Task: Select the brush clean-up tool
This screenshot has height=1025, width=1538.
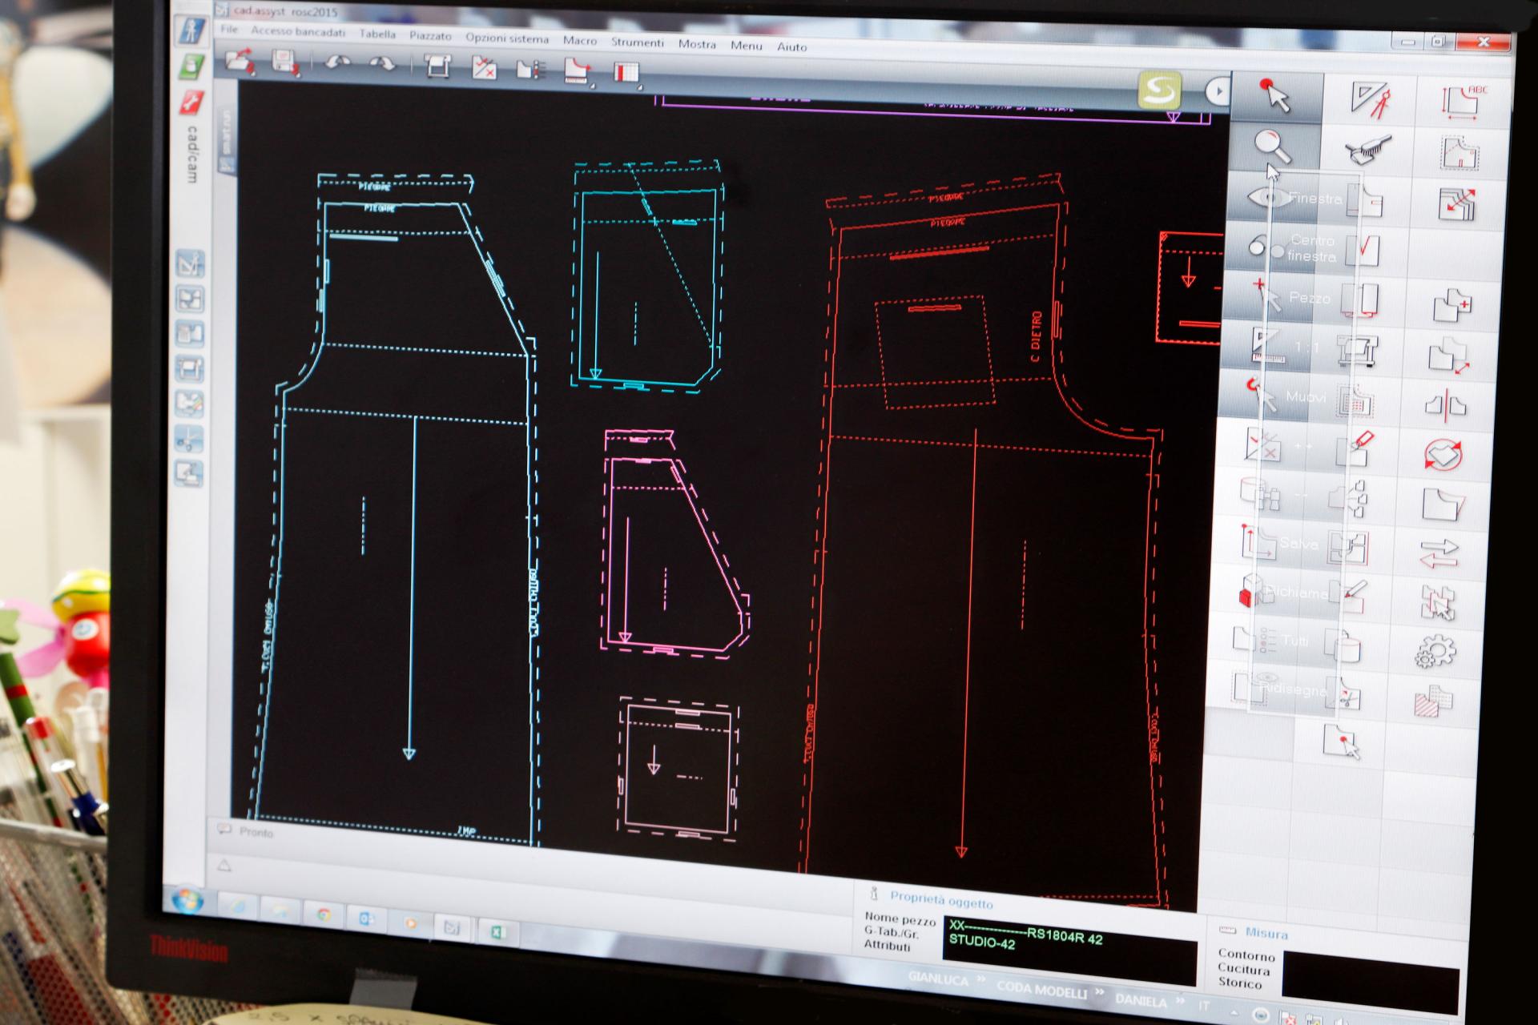Action: [x=1367, y=150]
